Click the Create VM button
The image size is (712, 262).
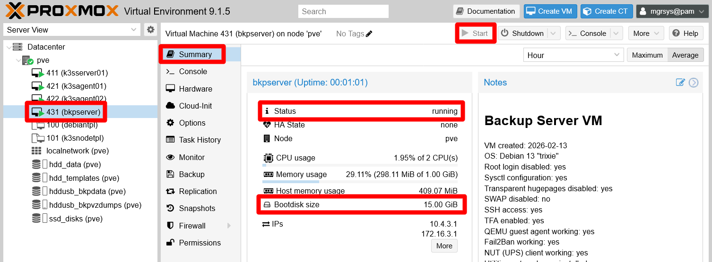(x=550, y=11)
